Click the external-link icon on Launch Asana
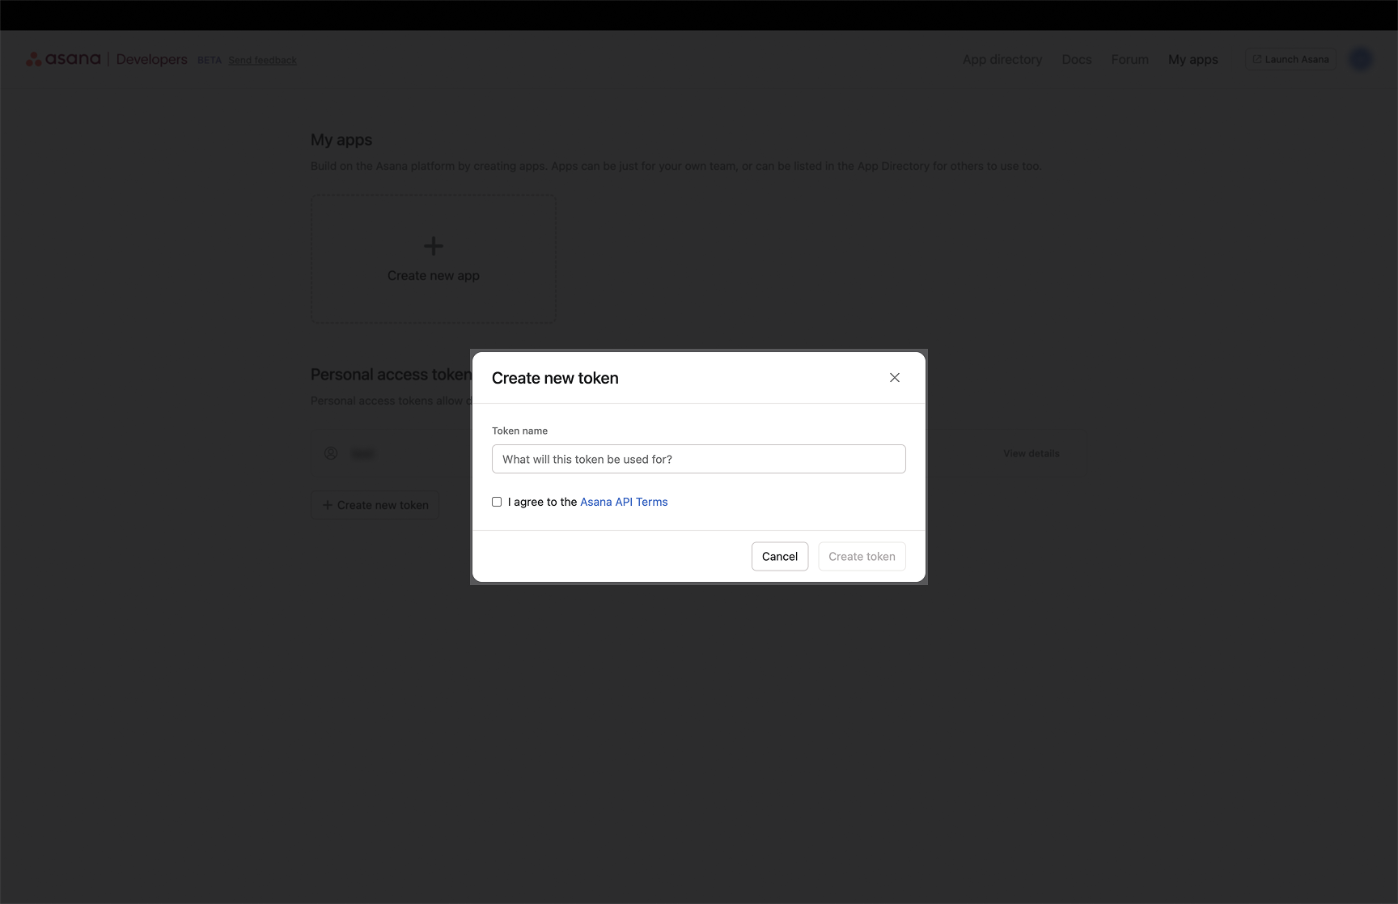This screenshot has width=1398, height=904. pyautogui.click(x=1257, y=58)
